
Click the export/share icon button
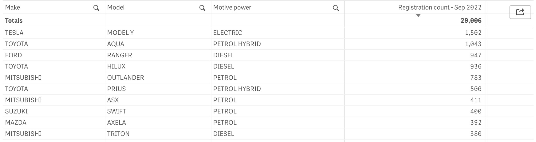520,12
